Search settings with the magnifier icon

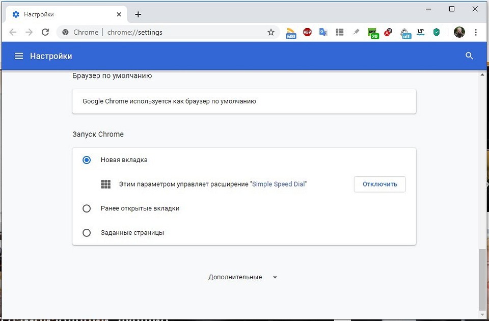[470, 56]
